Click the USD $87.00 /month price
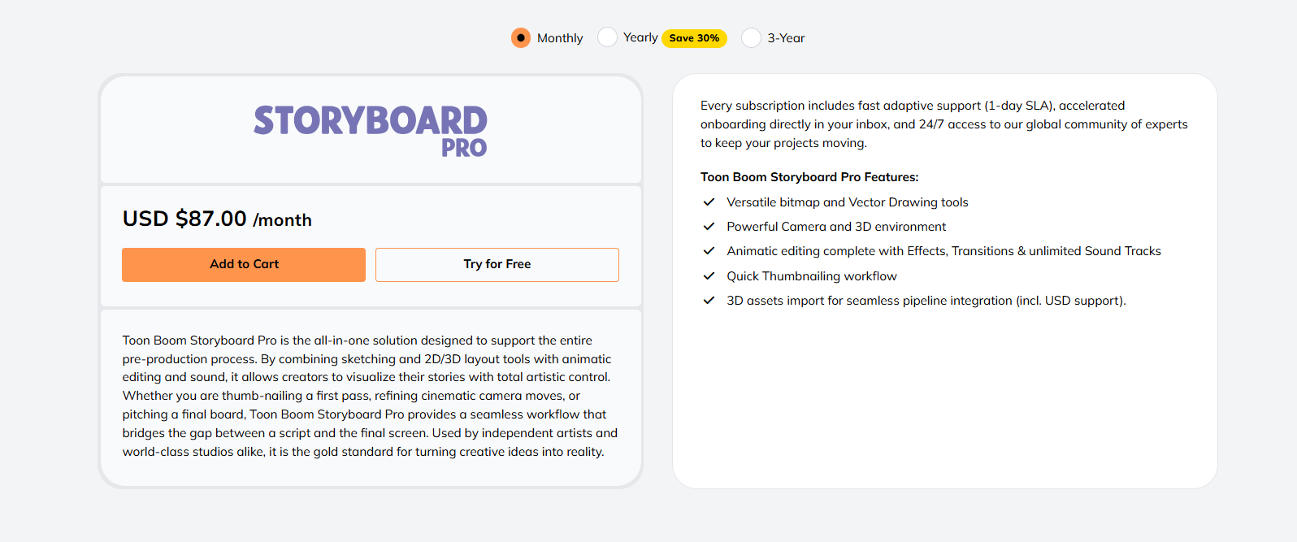This screenshot has height=542, width=1297. (217, 219)
